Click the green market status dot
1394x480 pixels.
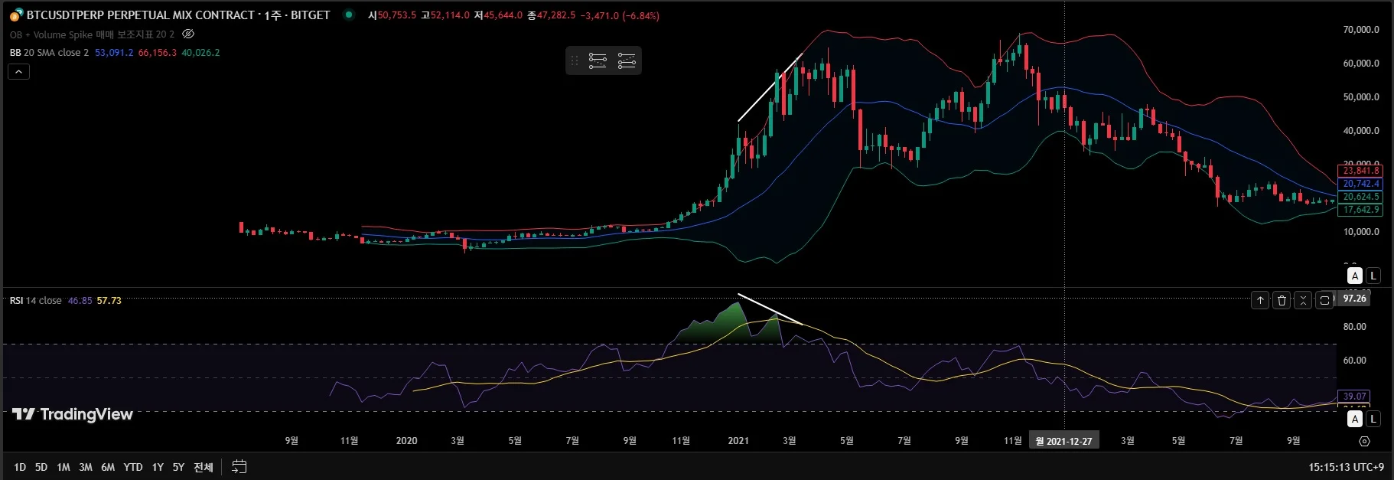tap(349, 15)
